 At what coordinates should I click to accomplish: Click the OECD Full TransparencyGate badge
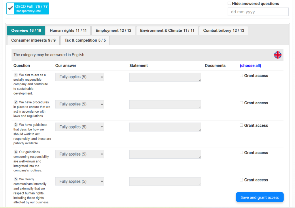(x=31, y=8)
